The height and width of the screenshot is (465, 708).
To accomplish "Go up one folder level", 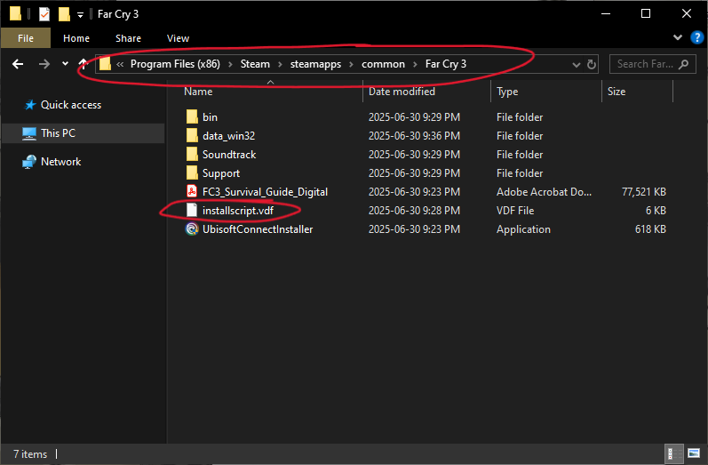I will click(x=83, y=64).
